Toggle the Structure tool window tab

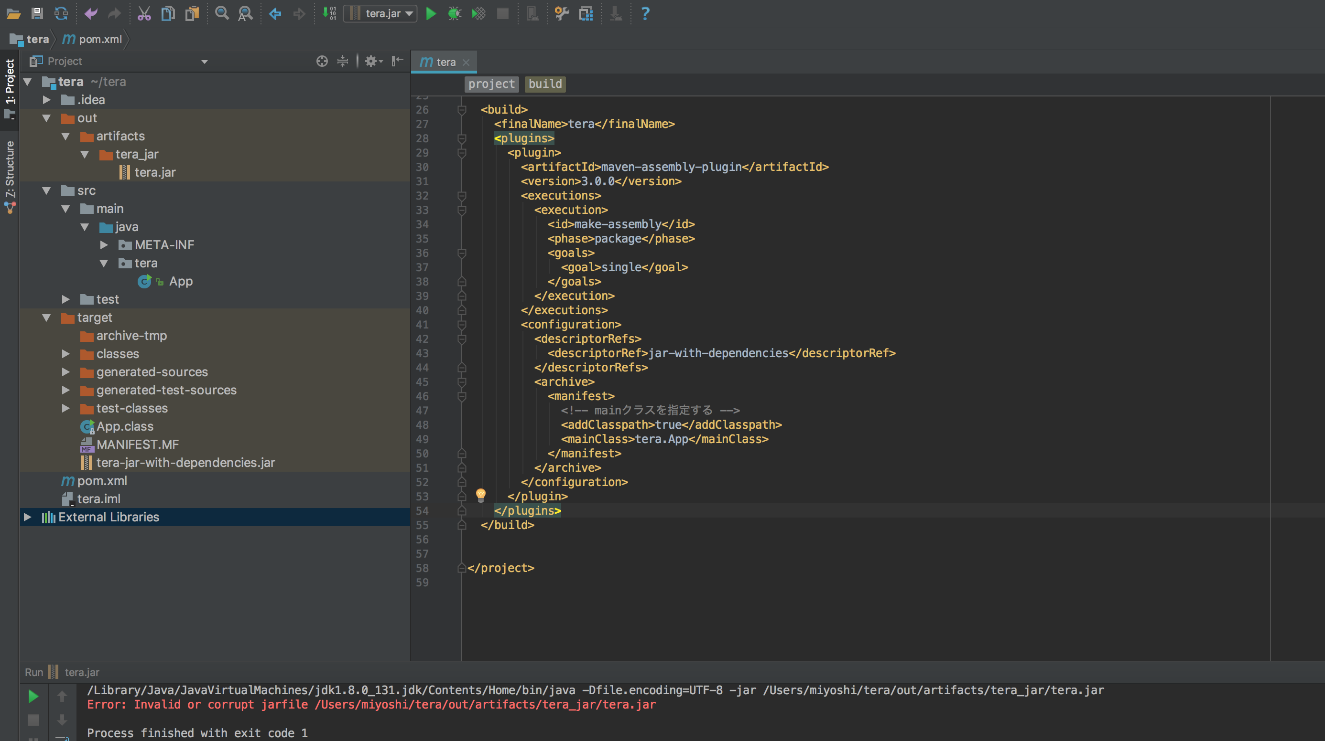(x=10, y=169)
